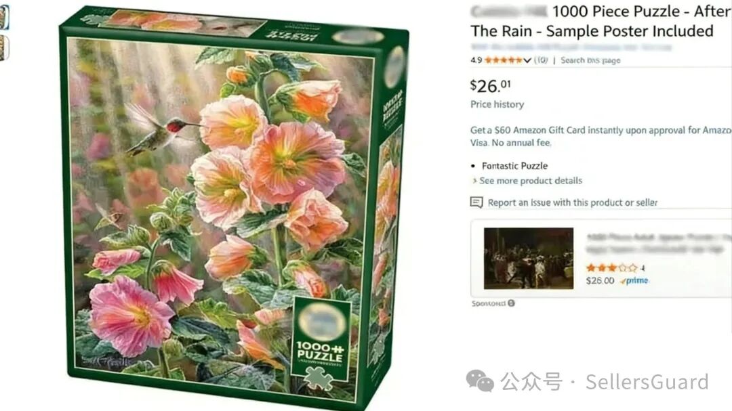Click the prime logo on sponsored ad

pyautogui.click(x=634, y=281)
